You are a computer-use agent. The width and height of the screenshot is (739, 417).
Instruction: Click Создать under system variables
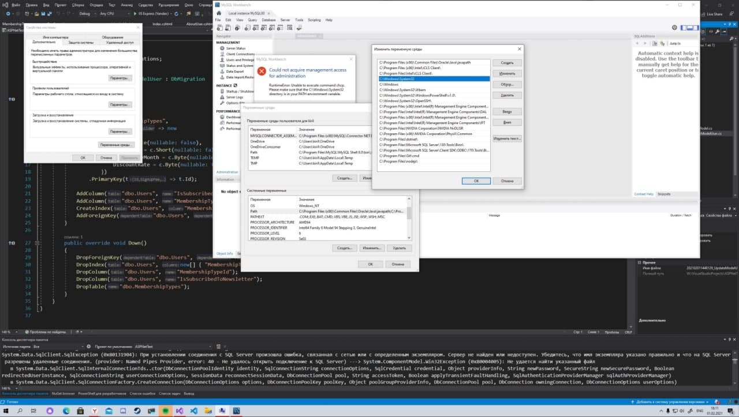point(345,247)
